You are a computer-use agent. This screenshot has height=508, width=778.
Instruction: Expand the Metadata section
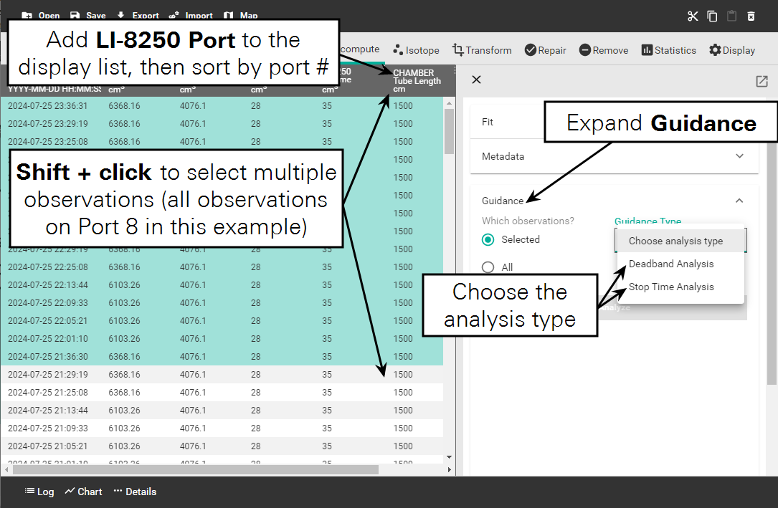point(739,156)
